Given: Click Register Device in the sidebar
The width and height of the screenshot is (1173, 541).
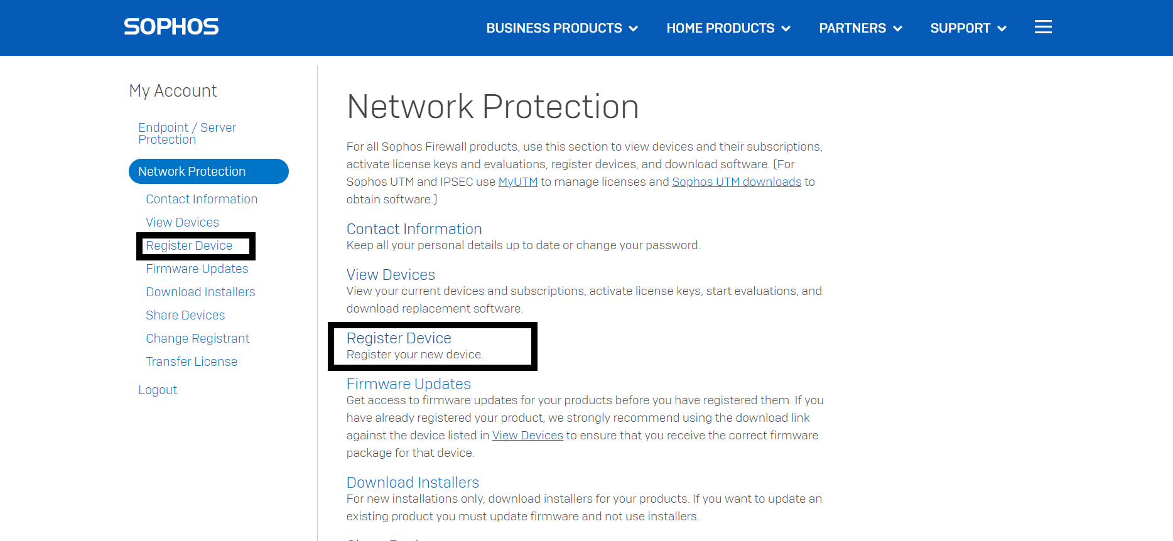Looking at the screenshot, I should [x=189, y=245].
